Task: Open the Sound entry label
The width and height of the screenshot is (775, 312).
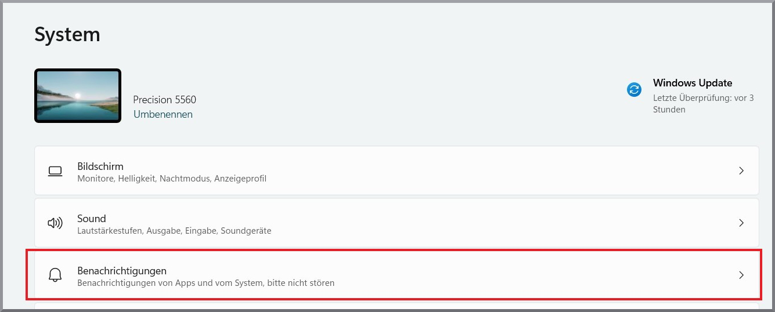Action: coord(92,219)
